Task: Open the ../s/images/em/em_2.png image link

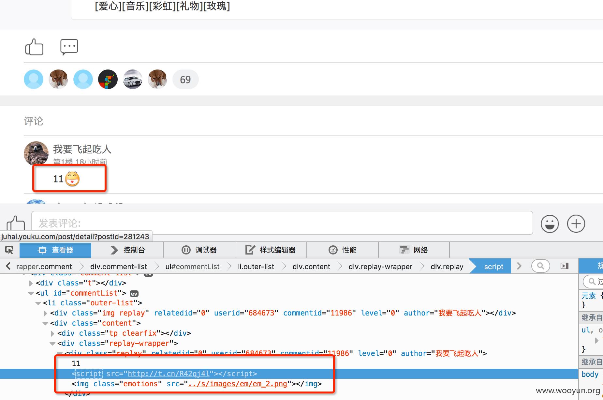Action: click(x=238, y=384)
